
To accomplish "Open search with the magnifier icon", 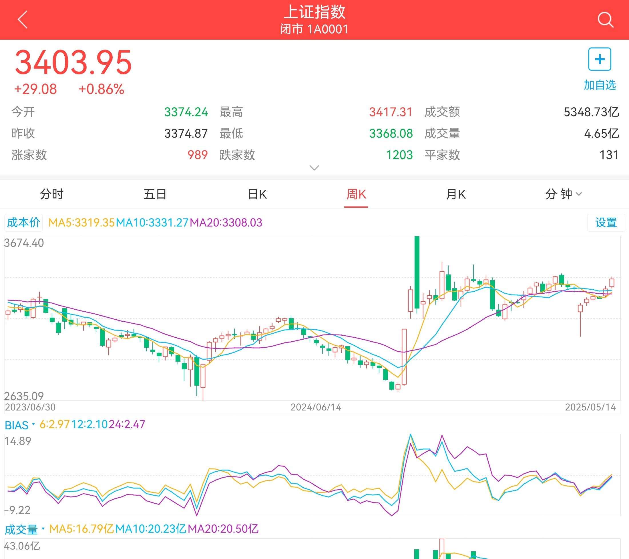I will click(605, 20).
